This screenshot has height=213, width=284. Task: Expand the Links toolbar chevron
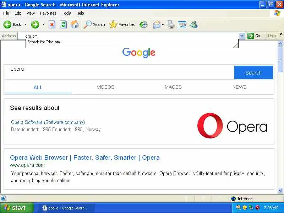281,34
